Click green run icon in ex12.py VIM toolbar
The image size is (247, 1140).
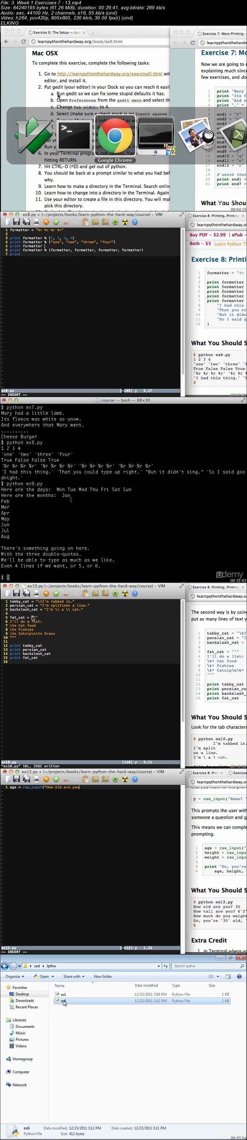coord(115,779)
